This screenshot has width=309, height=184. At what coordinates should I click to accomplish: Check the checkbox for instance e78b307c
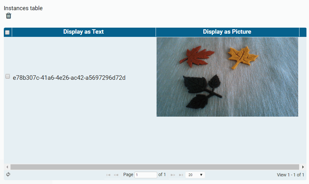[7, 76]
